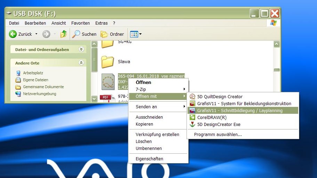Click the 5D QuiltDesign Creator icon
The width and height of the screenshot is (317, 178).
[x=192, y=96]
